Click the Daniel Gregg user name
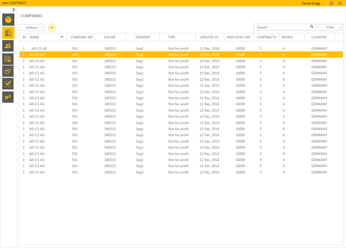The height and width of the screenshot is (248, 346). point(313,3)
